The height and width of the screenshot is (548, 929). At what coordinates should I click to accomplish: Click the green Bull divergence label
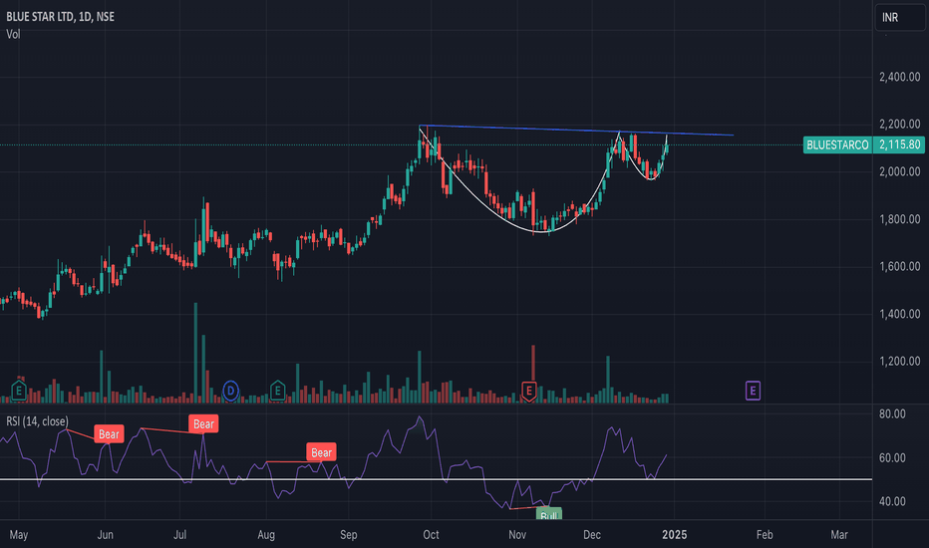tap(548, 514)
